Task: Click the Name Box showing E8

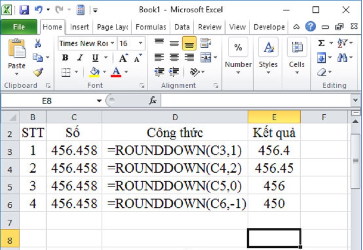Action: [x=47, y=101]
